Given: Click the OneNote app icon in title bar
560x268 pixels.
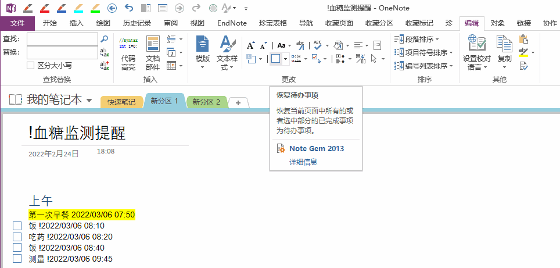Looking at the screenshot, I should (11, 8).
